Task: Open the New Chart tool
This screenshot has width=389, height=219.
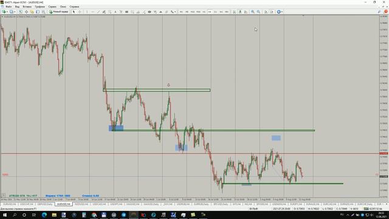Action: 4,12
